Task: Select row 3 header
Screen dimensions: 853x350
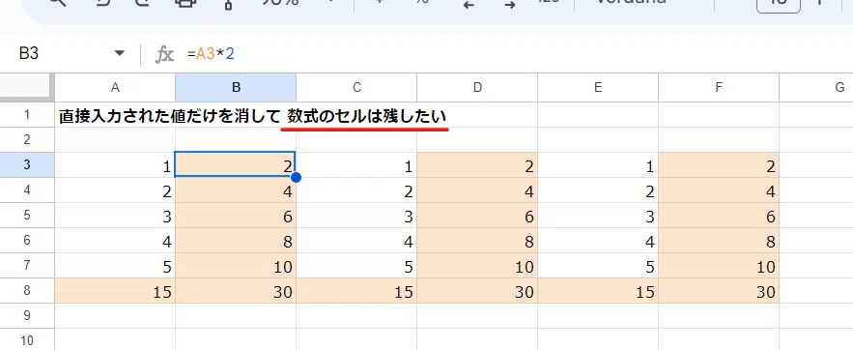Action: pyautogui.click(x=27, y=165)
